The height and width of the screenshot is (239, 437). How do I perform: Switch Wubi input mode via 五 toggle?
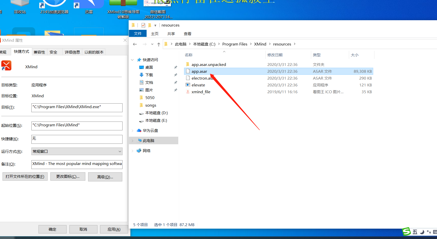pyautogui.click(x=415, y=232)
